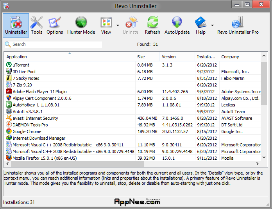Launch AutoUpdate from the toolbar
Viewport: 272px width, 209px height.
177,25
